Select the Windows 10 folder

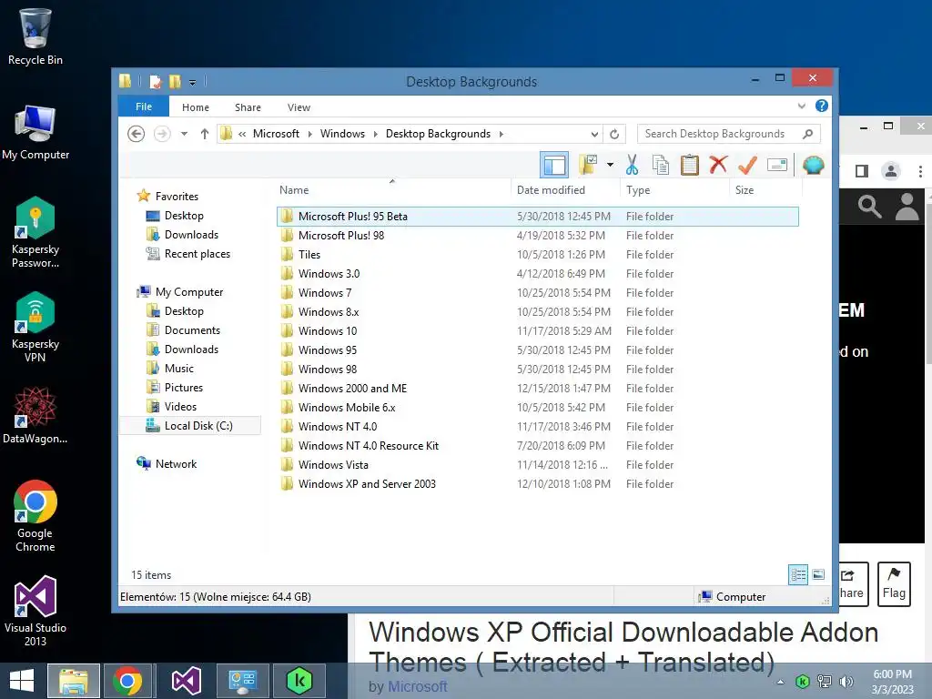537,331
